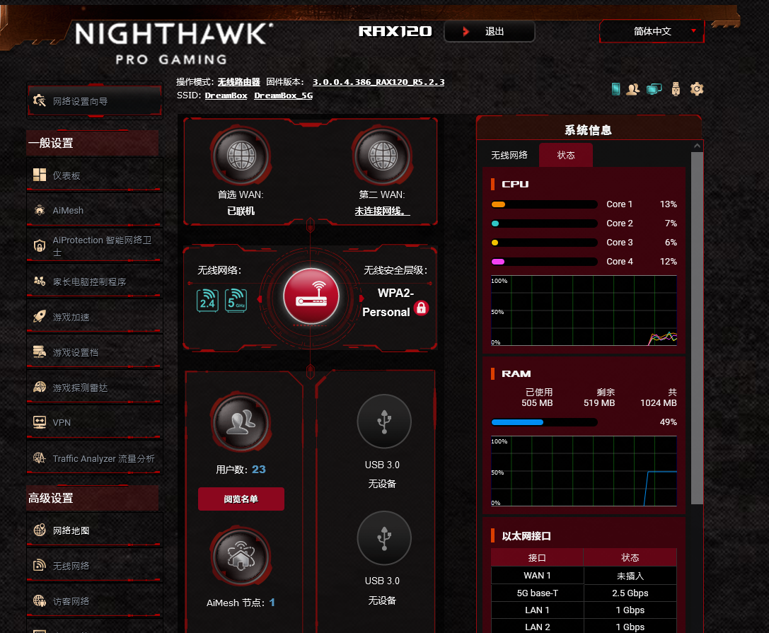Open 网络地图 menu item
The image size is (769, 633).
click(94, 530)
